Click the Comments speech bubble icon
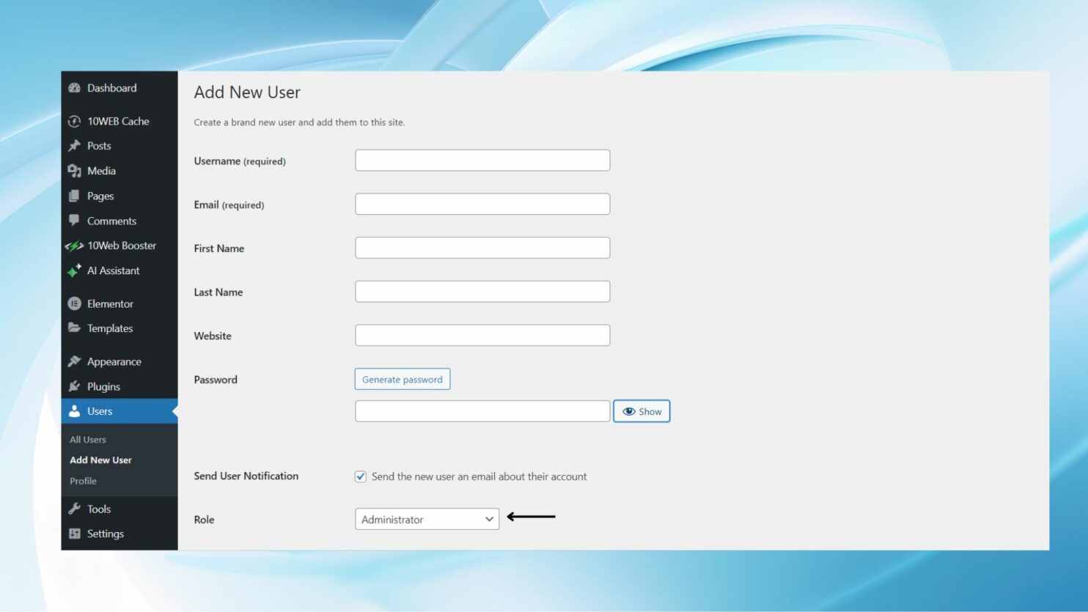Screen dimensions: 1088x612 tap(74, 221)
